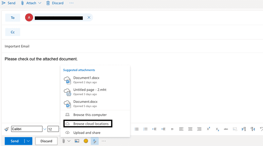
Task: Attach Document.docx opened 5 days ago
Action: (95, 104)
